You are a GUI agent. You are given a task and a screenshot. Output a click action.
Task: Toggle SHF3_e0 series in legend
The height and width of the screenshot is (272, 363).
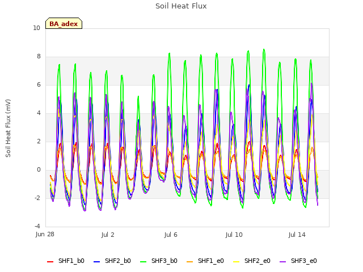click(298, 261)
